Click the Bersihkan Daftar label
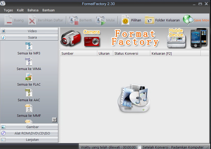211x149 pixels. point(50,20)
